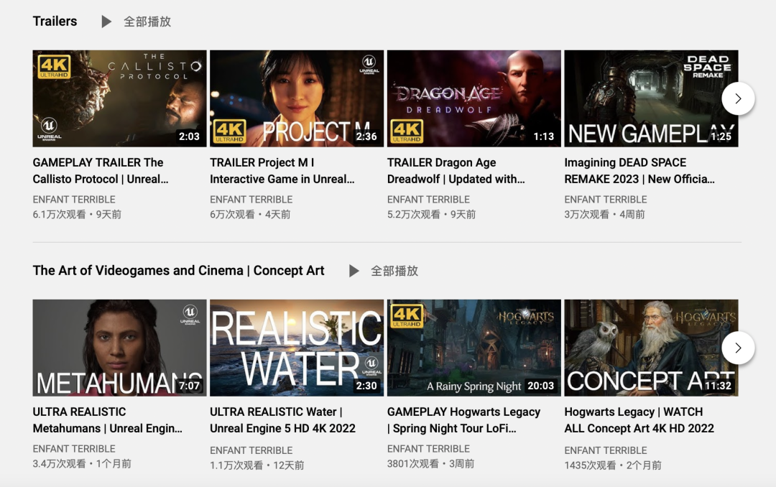The width and height of the screenshot is (776, 487).
Task: Click title 'GAMEPLAY Hogwarts Legacy | Spring Night Tour'
Action: (x=463, y=420)
